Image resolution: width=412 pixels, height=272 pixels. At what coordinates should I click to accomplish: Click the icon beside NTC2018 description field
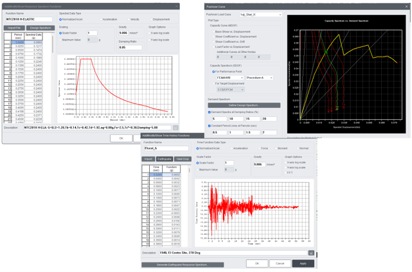(x=175, y=128)
